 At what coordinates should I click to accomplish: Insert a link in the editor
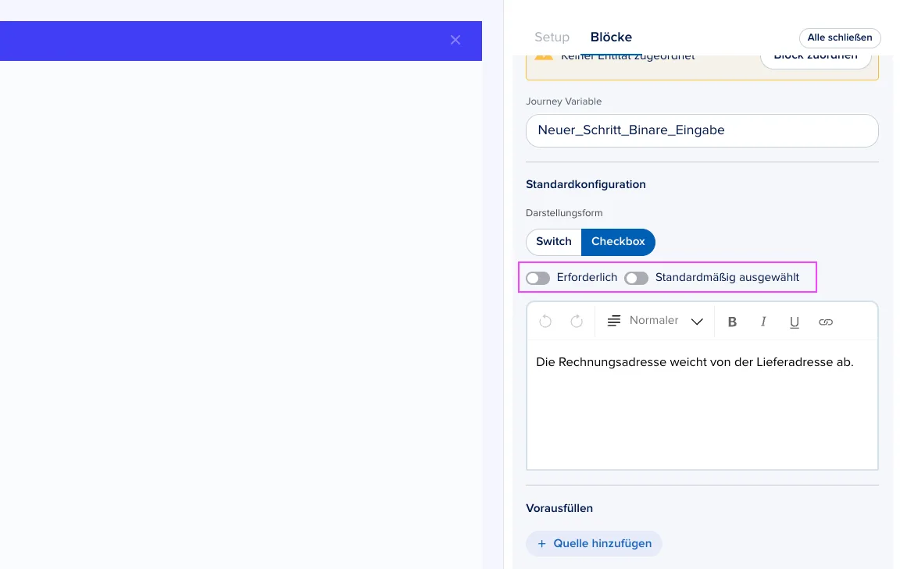pyautogui.click(x=825, y=322)
